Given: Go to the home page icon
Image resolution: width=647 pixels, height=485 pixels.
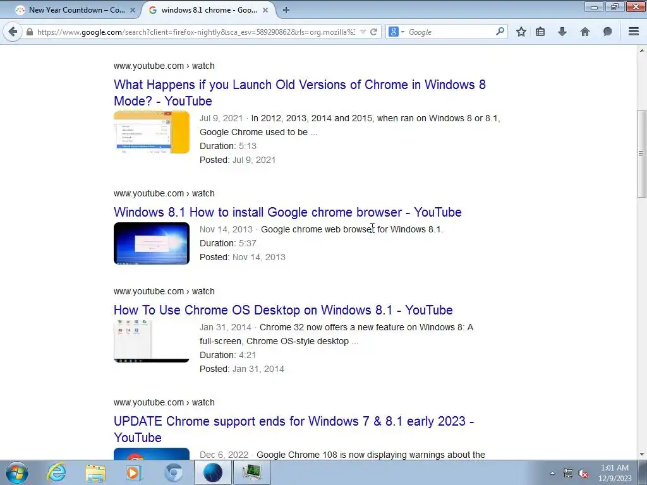Looking at the screenshot, I should 584,32.
